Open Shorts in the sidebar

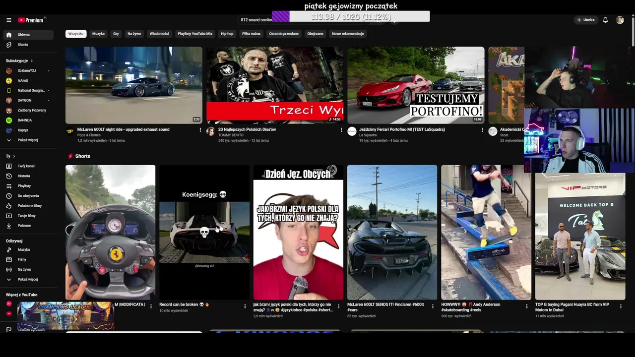[27, 45]
